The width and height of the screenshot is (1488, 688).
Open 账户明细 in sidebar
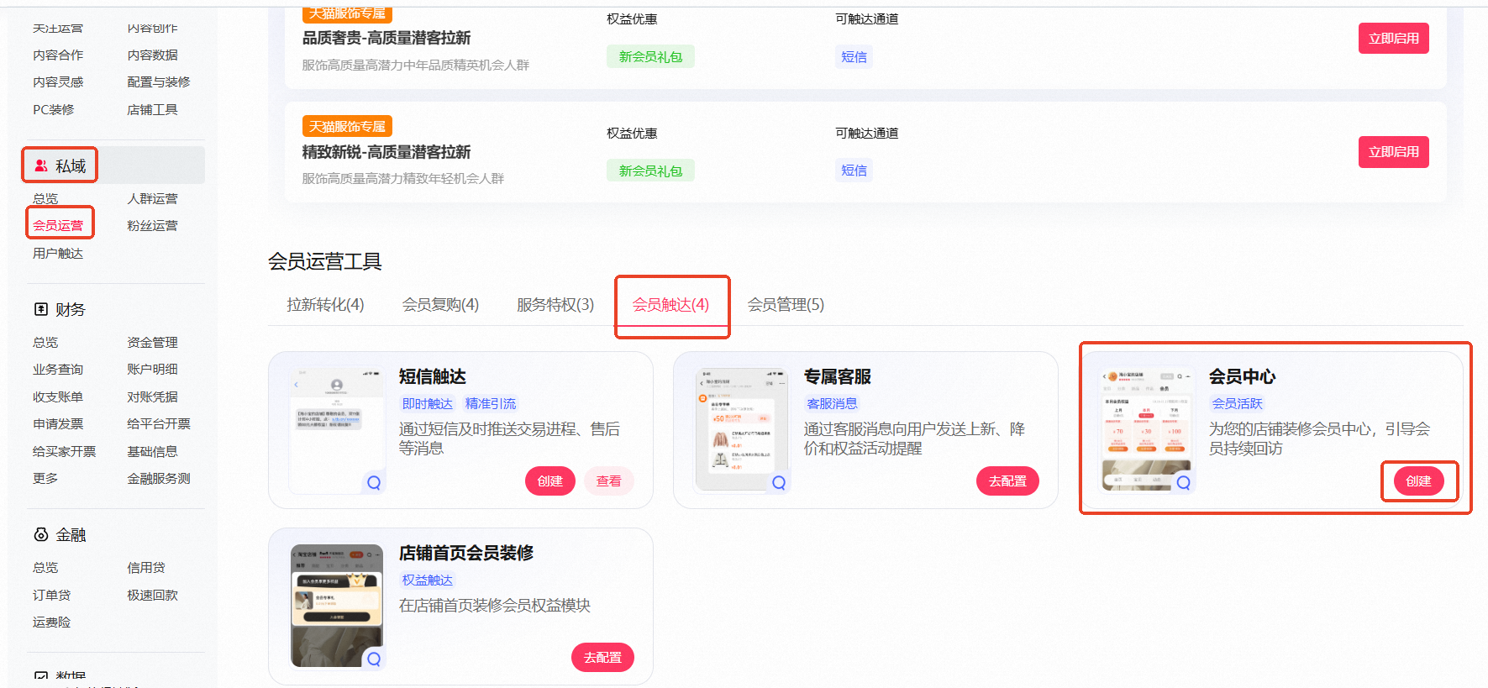click(x=152, y=369)
